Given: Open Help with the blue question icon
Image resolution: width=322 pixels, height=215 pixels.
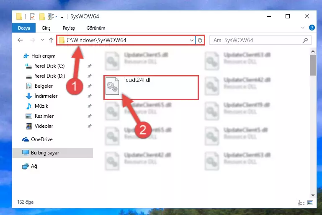Looking at the screenshot, I should (x=312, y=28).
